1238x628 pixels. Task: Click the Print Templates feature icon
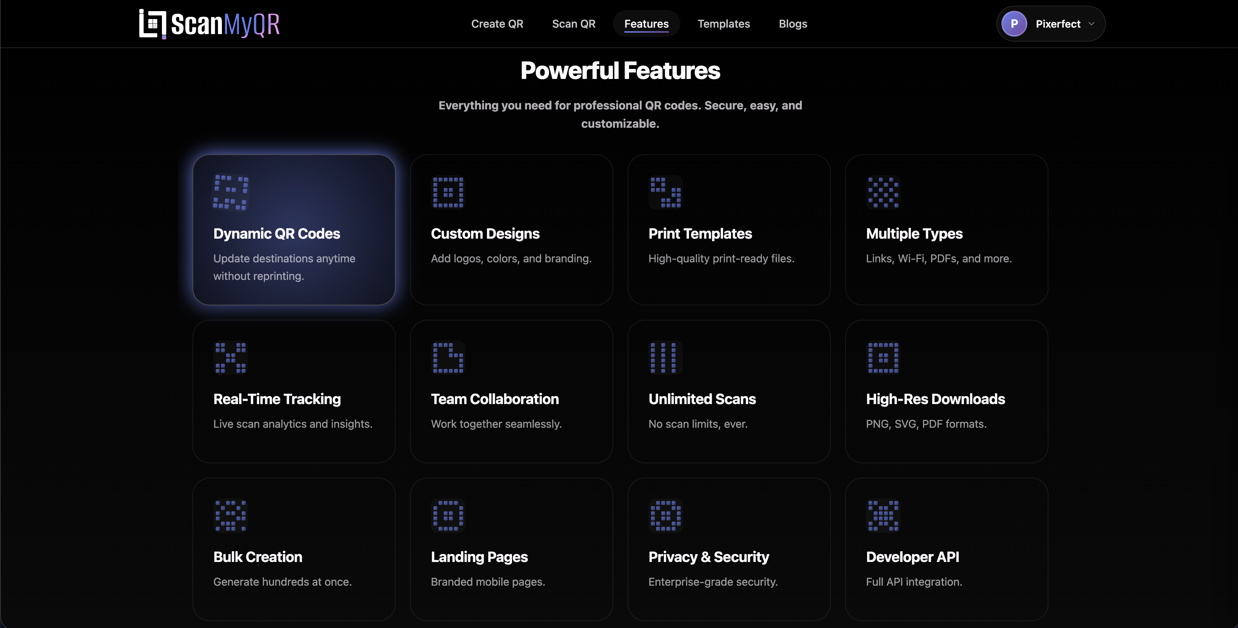tap(666, 192)
